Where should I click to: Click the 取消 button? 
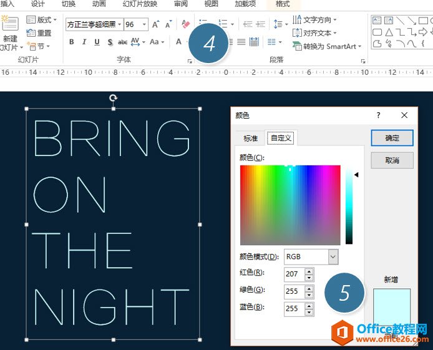392,160
